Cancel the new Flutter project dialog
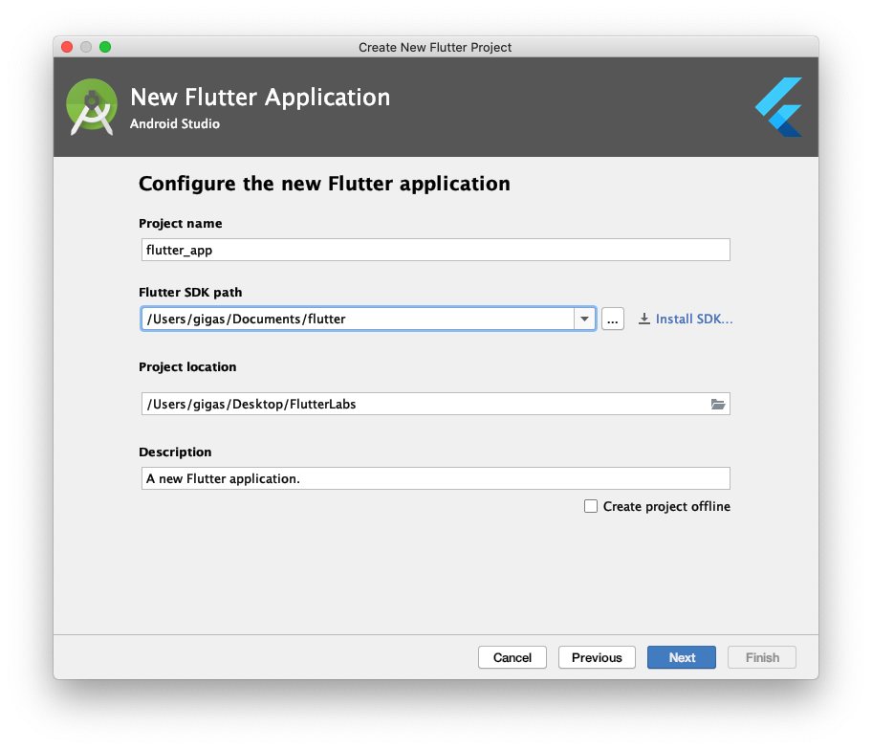The height and width of the screenshot is (750, 872). point(512,657)
